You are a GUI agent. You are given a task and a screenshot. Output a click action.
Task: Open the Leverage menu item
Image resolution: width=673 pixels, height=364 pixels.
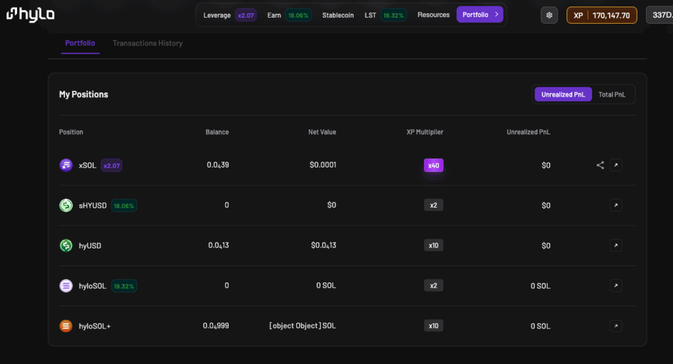pos(217,15)
